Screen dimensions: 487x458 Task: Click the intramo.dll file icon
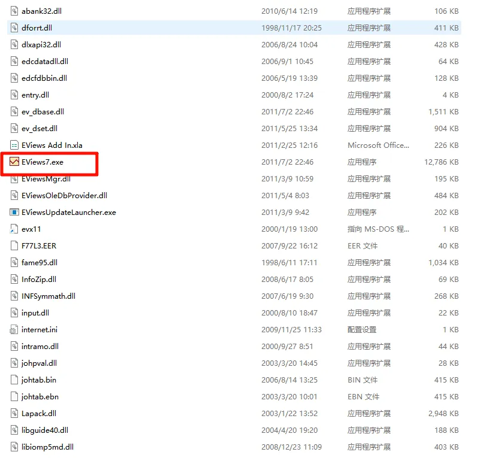(x=14, y=347)
